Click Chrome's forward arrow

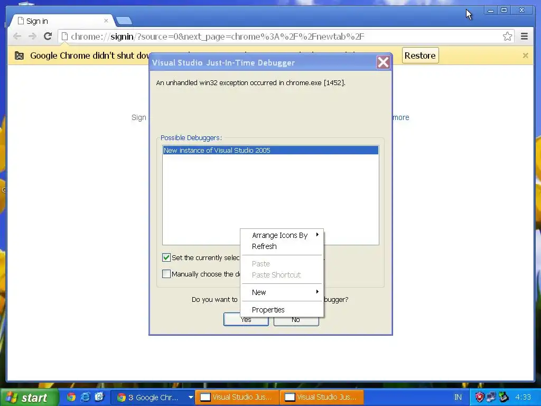pos(32,36)
